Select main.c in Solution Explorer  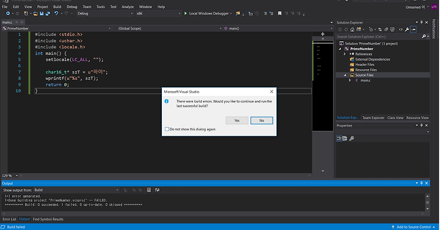point(365,80)
